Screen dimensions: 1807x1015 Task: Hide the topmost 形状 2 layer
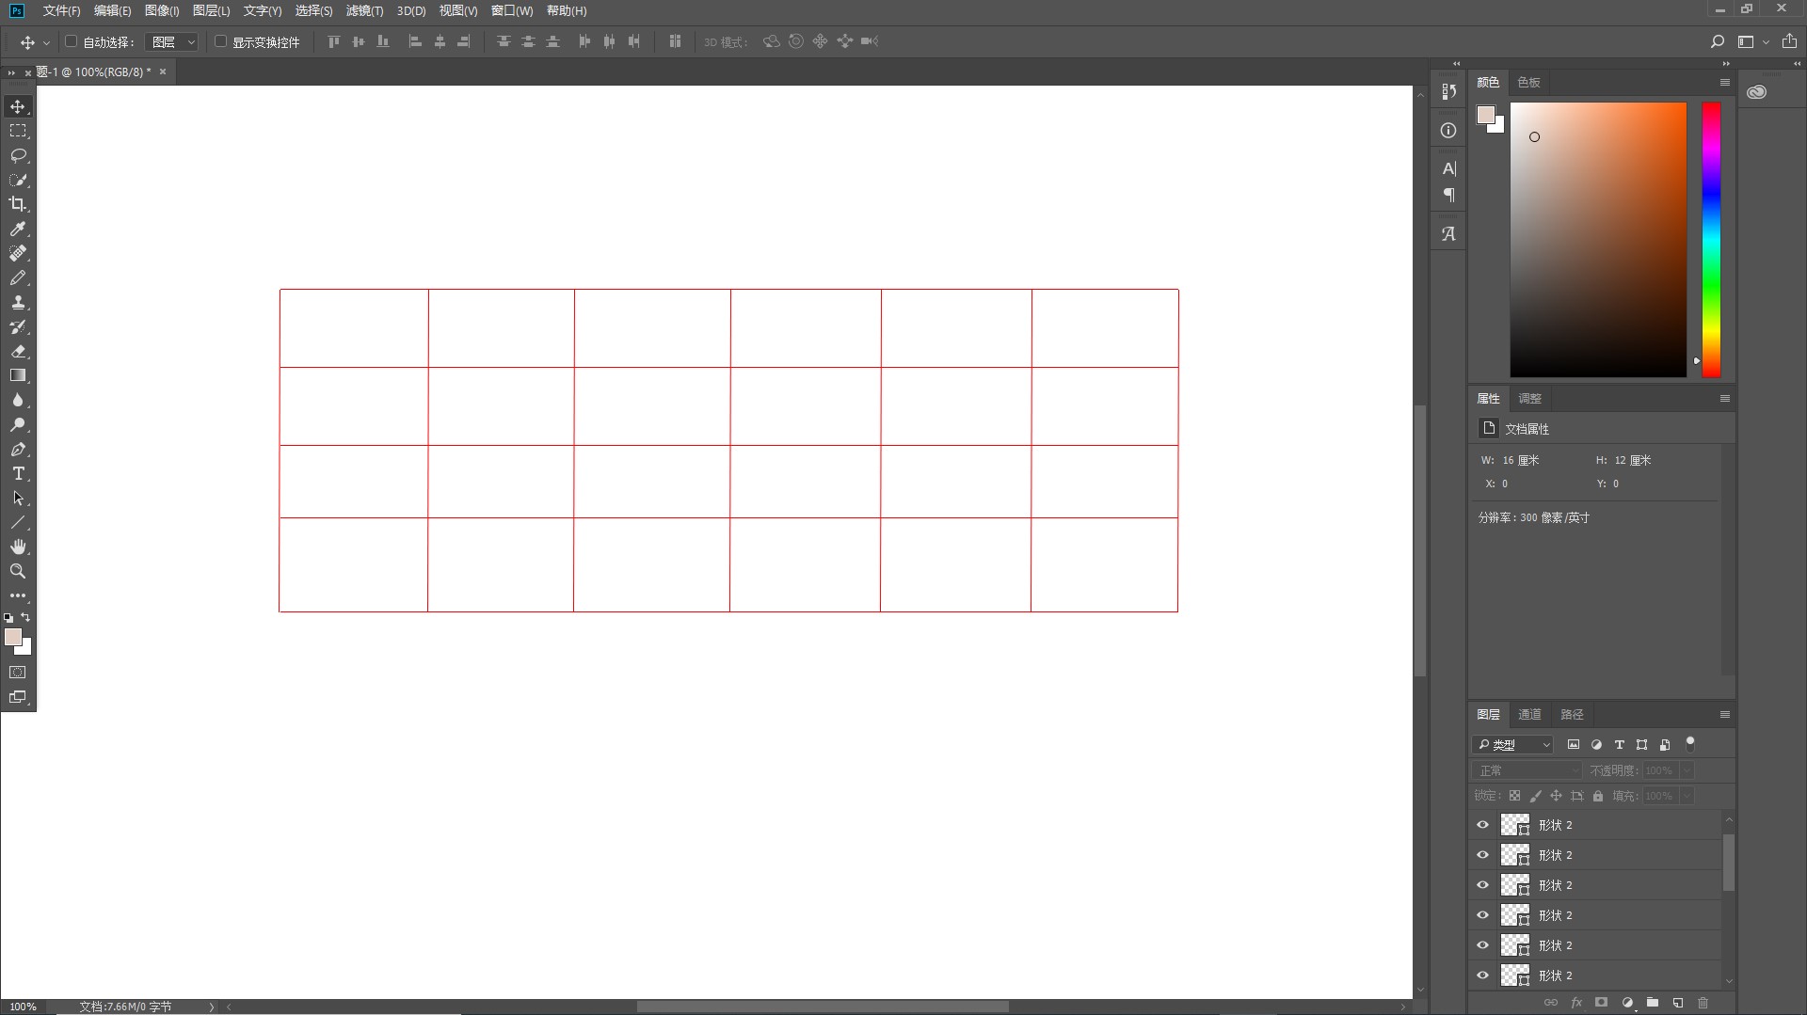pyautogui.click(x=1483, y=825)
